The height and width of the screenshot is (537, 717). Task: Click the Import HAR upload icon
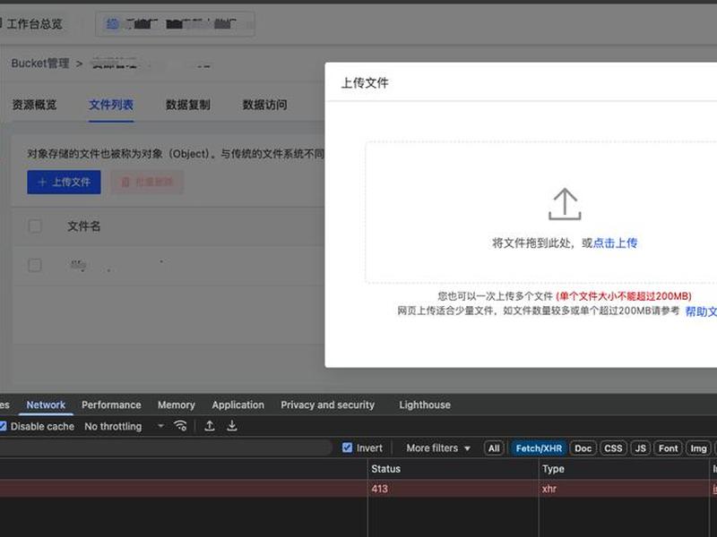210,426
